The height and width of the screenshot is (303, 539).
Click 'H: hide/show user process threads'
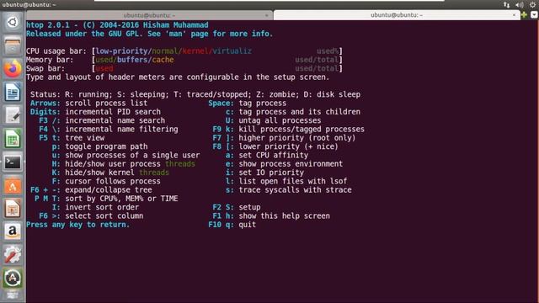click(x=124, y=164)
